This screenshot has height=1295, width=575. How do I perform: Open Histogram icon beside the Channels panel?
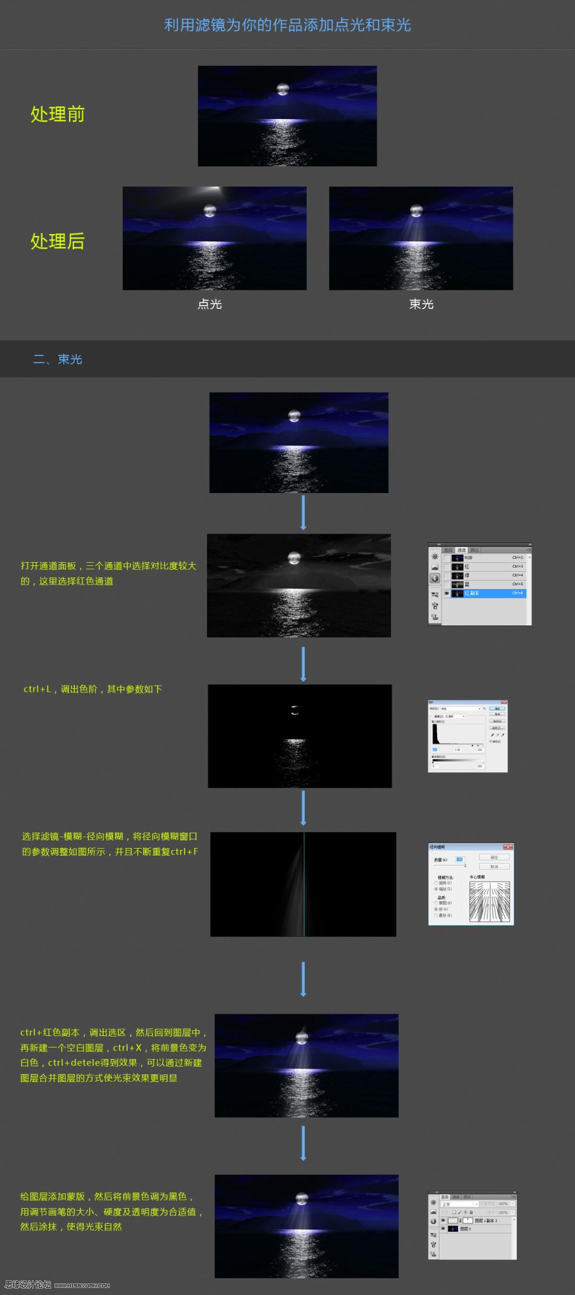click(435, 567)
